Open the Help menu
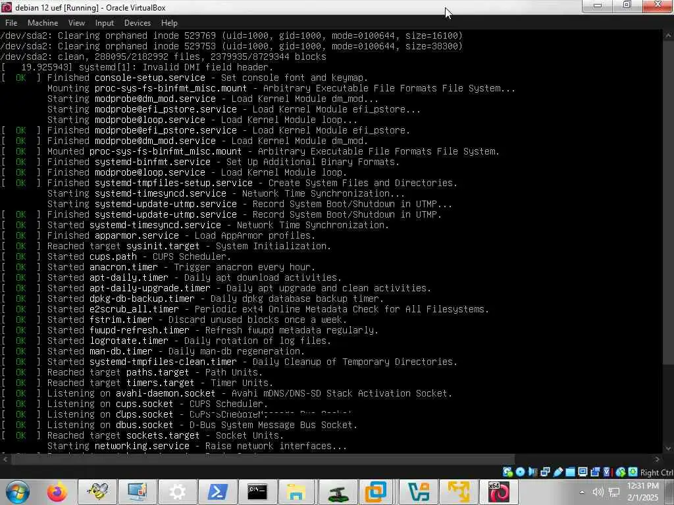Image resolution: width=674 pixels, height=505 pixels. click(169, 23)
